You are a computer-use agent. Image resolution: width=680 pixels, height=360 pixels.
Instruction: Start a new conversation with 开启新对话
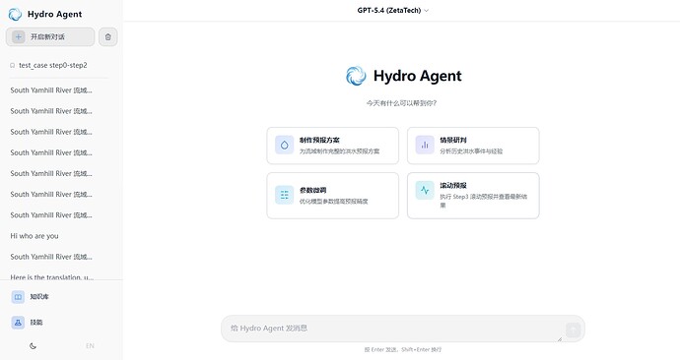coord(50,36)
